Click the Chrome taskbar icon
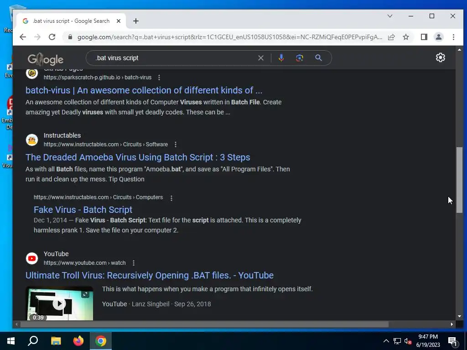The width and height of the screenshot is (467, 350). [x=101, y=341]
